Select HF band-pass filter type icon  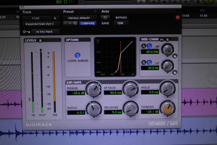[x=144, y=46]
